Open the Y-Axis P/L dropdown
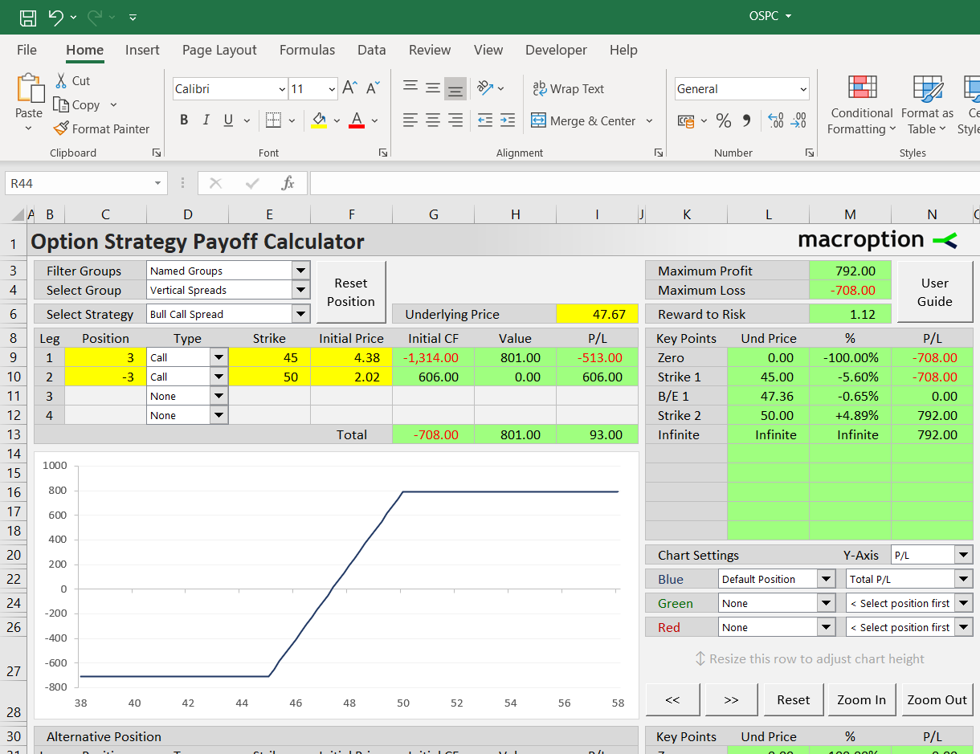 [x=964, y=555]
